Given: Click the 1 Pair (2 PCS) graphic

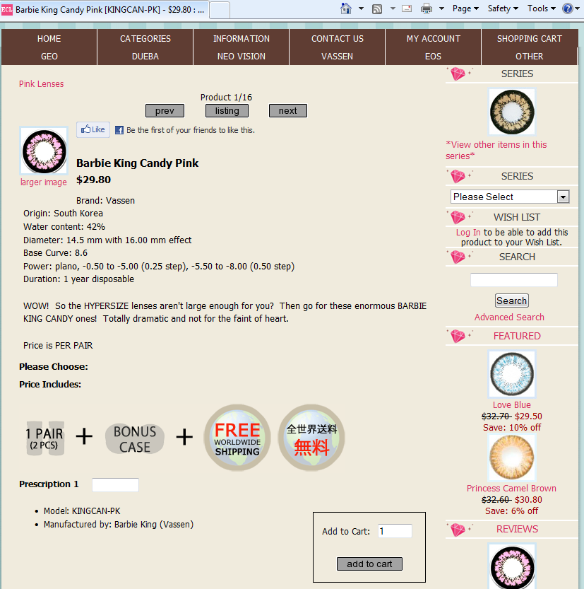Looking at the screenshot, I should pos(44,438).
